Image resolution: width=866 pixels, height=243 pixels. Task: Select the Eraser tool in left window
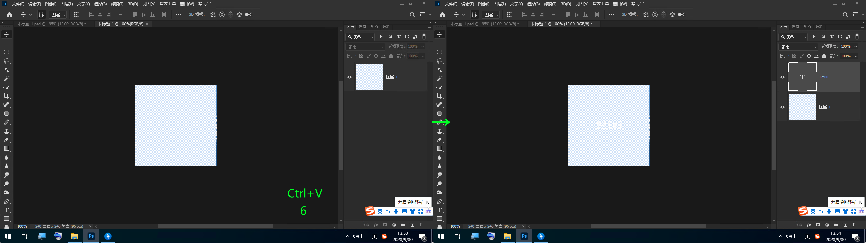(x=6, y=140)
